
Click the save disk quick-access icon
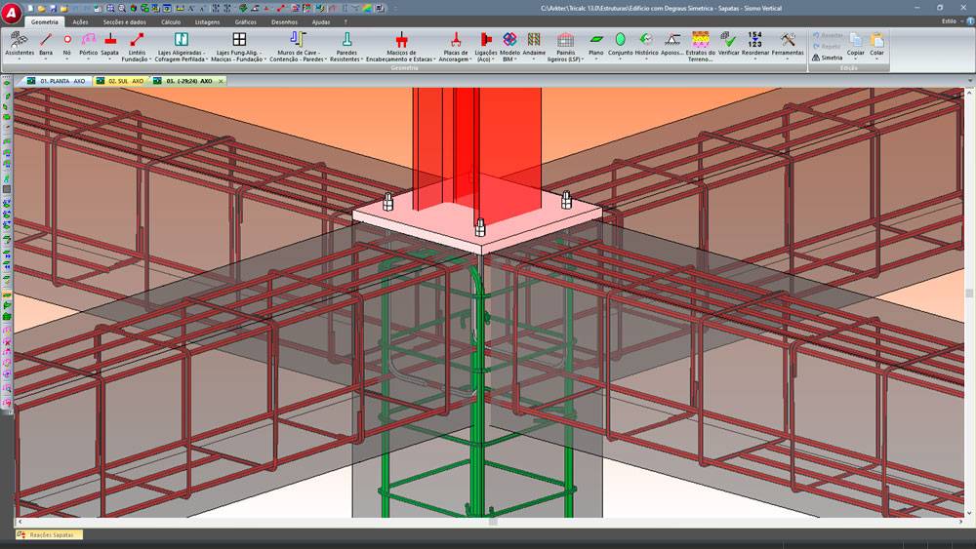tap(53, 8)
